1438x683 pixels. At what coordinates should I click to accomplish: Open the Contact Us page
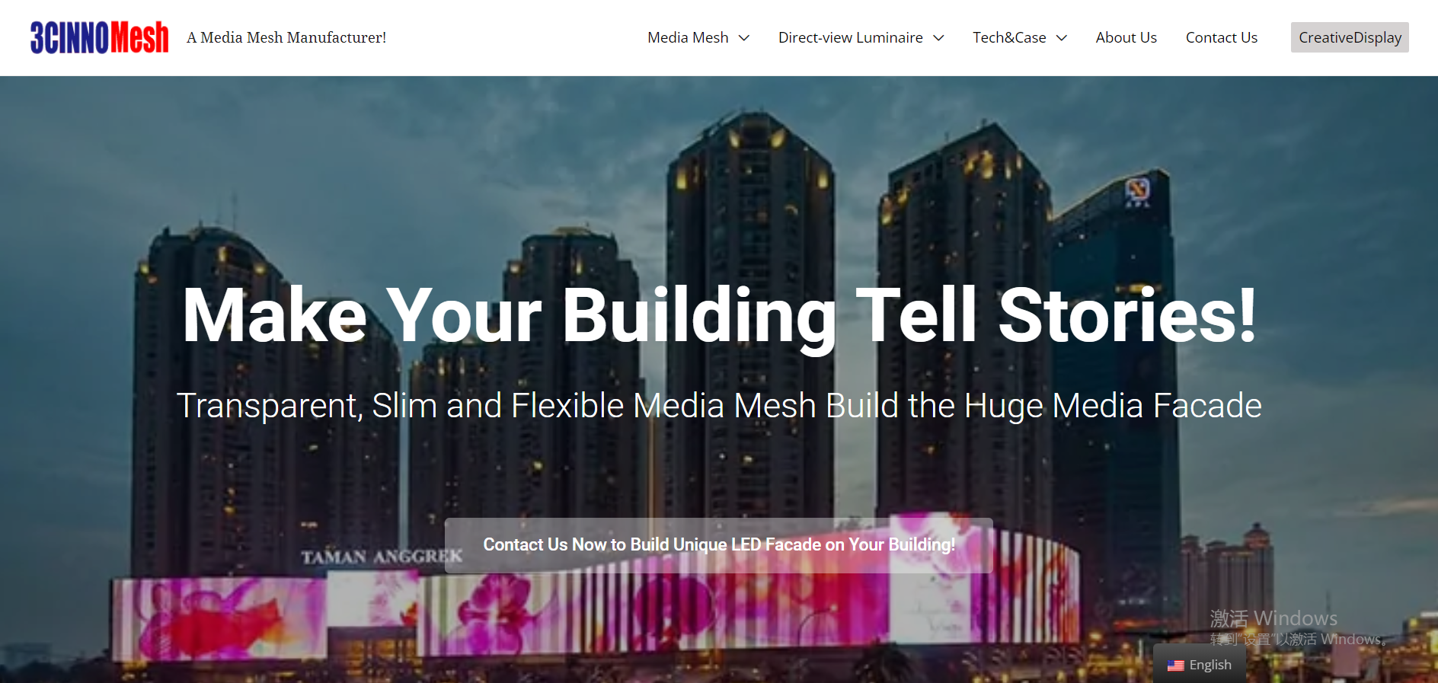pos(1221,37)
